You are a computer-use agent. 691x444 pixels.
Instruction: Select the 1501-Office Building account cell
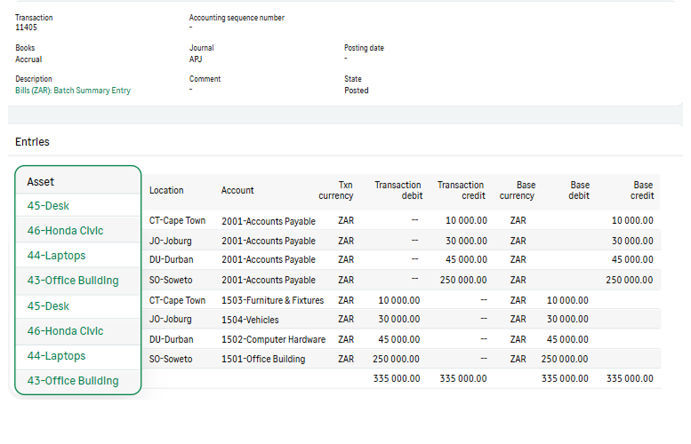tap(263, 360)
